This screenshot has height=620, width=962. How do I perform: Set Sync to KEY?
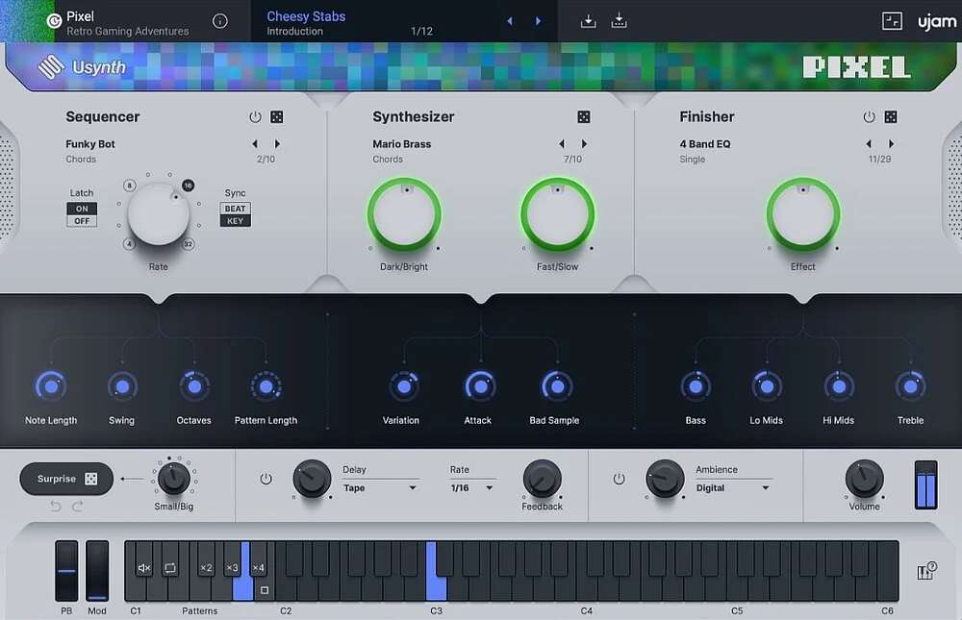236,221
